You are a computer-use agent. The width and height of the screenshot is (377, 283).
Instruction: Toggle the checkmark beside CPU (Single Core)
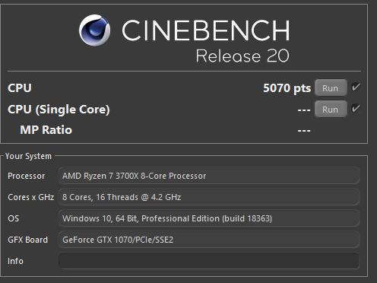point(356,108)
